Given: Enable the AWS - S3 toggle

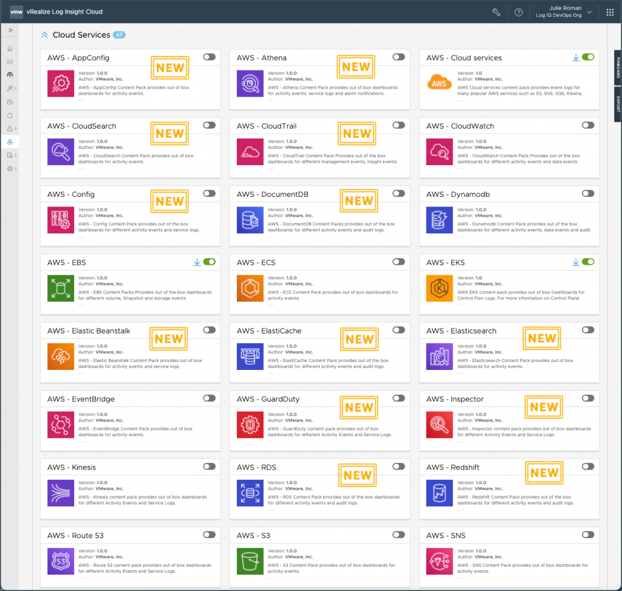Looking at the screenshot, I should click(x=398, y=535).
